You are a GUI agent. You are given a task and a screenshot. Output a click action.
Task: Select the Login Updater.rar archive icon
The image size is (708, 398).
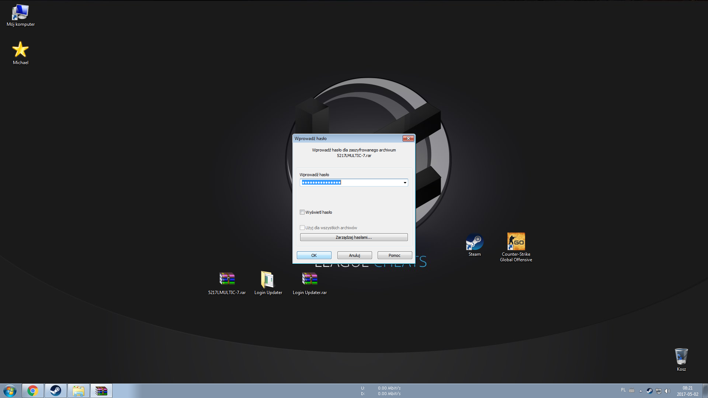click(x=310, y=283)
